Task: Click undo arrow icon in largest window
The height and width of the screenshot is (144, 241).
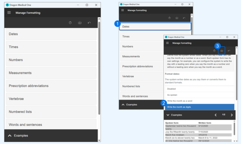Action: [x=89, y=23]
